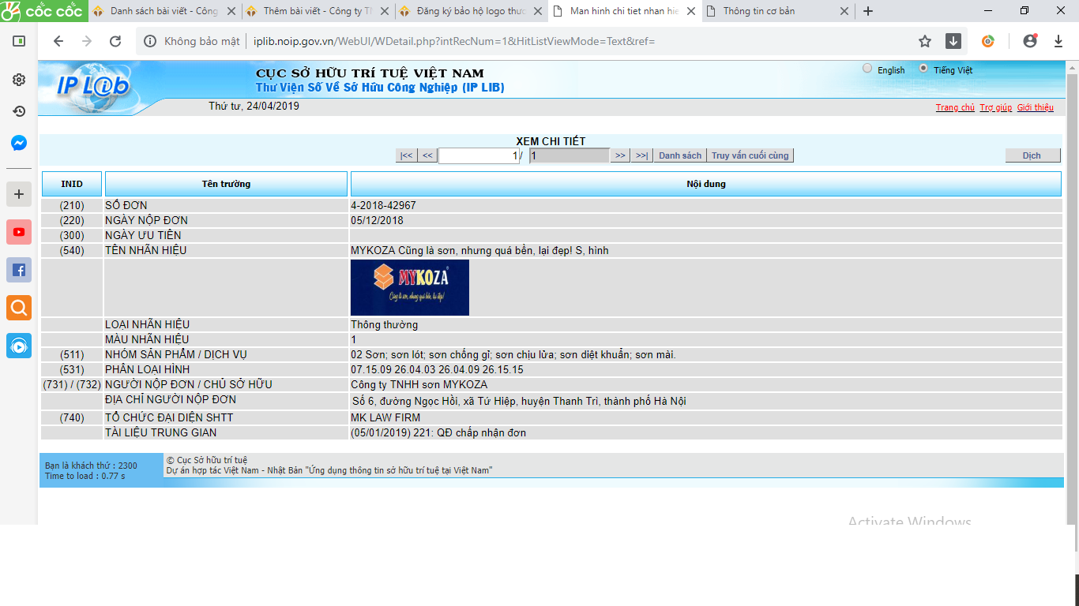This screenshot has width=1079, height=606.
Task: Close the Đăng ký bảo hộ logo tab
Action: [537, 11]
